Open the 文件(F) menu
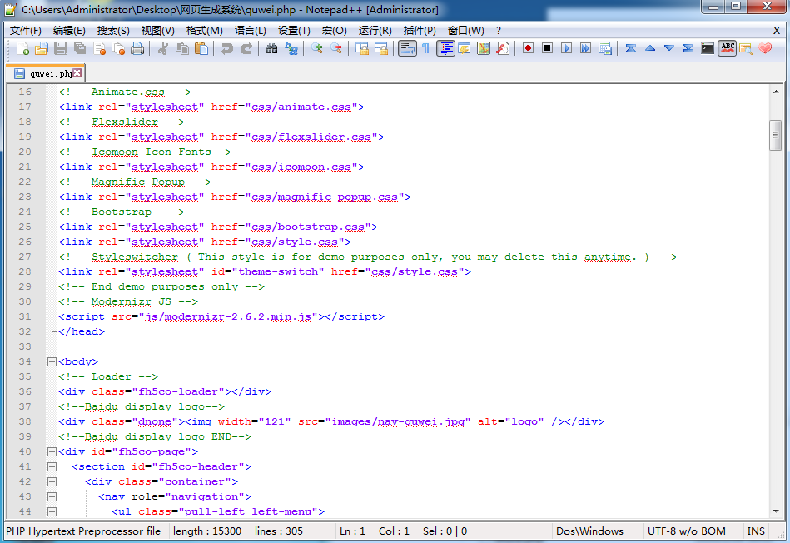Viewport: 790px width, 543px height. tap(26, 31)
